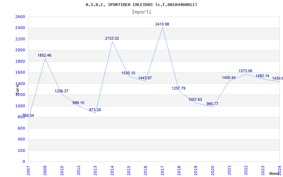This screenshot has width=283, height=177.
Task: Click the 2018 x-axis year label
Action: coord(179,170)
